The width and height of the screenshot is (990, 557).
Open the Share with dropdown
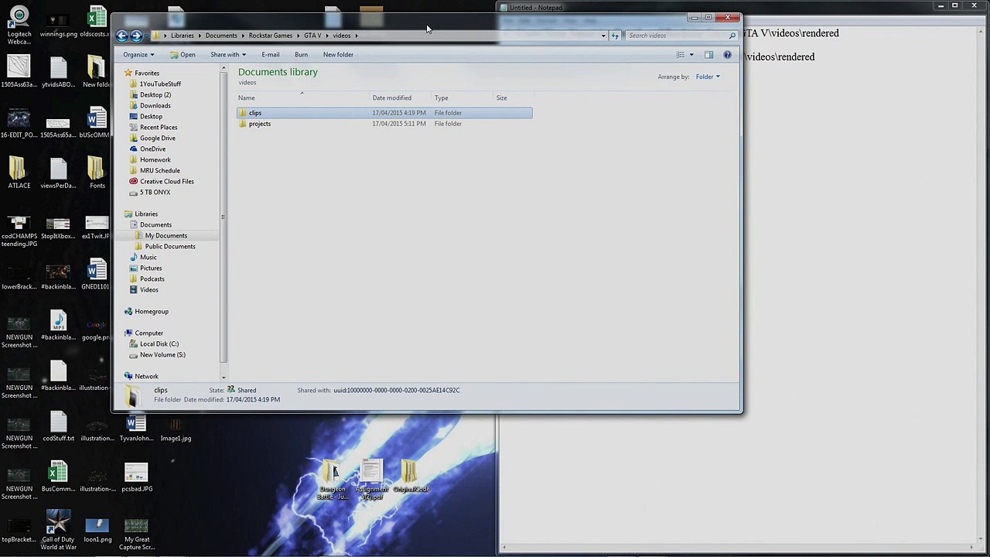point(228,55)
